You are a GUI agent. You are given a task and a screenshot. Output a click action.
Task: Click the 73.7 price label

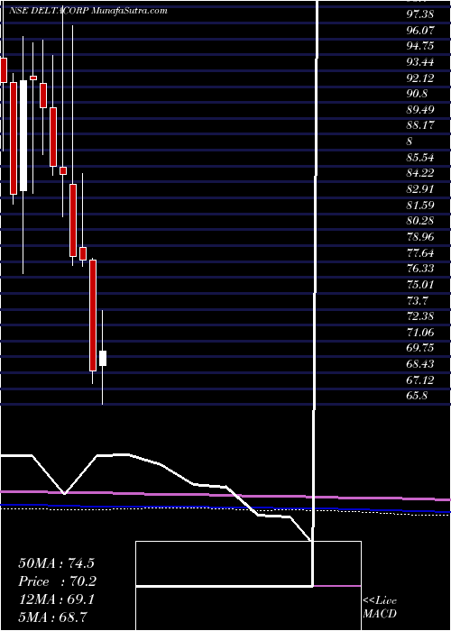point(417,300)
